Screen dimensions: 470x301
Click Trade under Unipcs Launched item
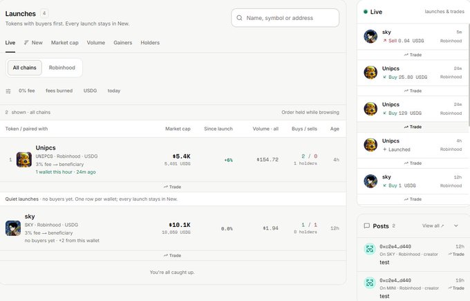413,163
